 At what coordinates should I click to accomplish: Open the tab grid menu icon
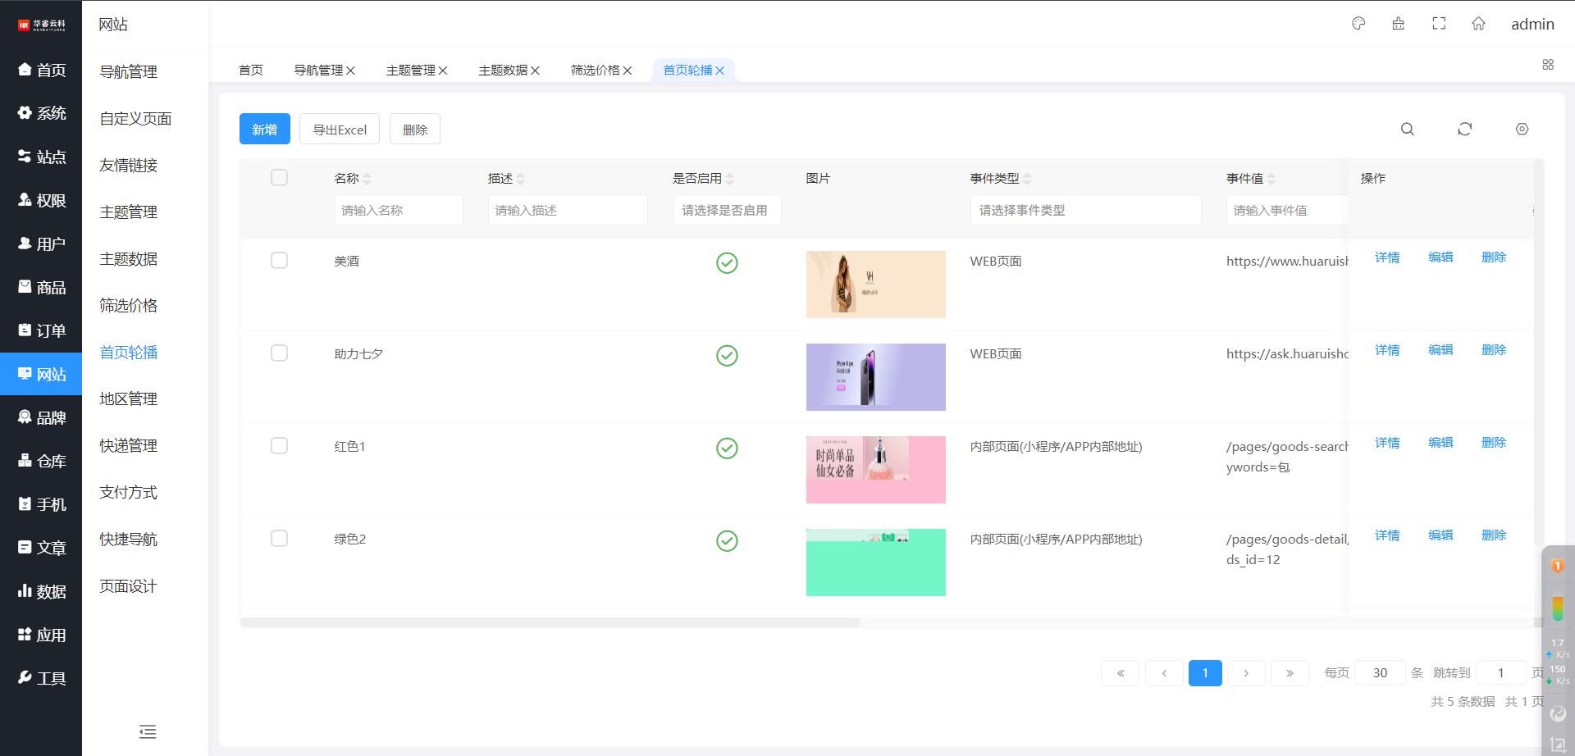[1548, 65]
